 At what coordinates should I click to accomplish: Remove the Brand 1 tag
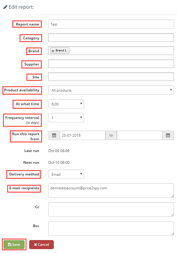[53, 51]
